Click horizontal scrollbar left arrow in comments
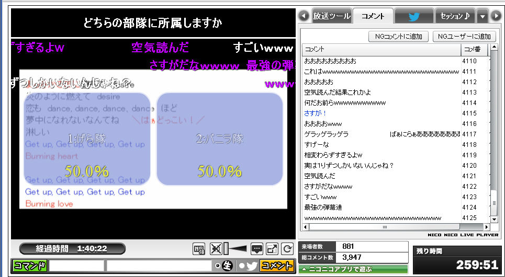 click(306, 227)
